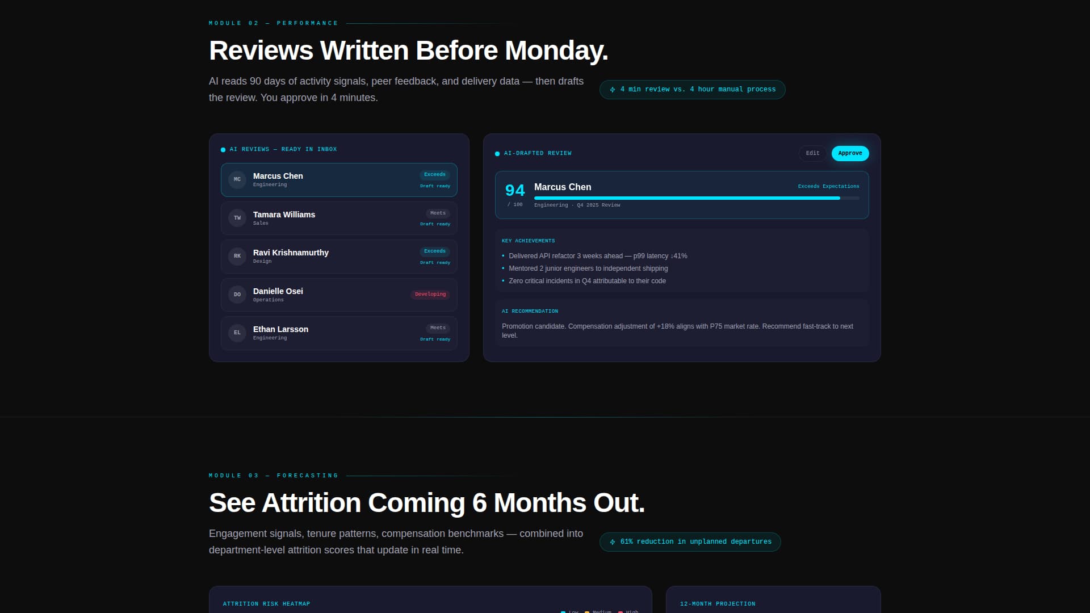Open Tamara Williams review row
Screen dimensions: 1090x613
(x=339, y=218)
